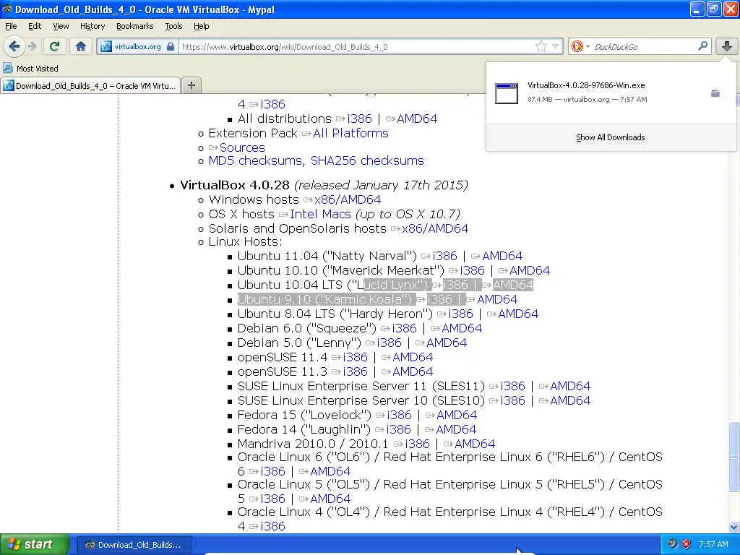
Task: Click Oracle Linux 4 i386 link
Action: click(x=272, y=526)
